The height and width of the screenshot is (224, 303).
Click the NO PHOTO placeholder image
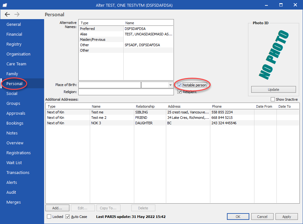274,55
